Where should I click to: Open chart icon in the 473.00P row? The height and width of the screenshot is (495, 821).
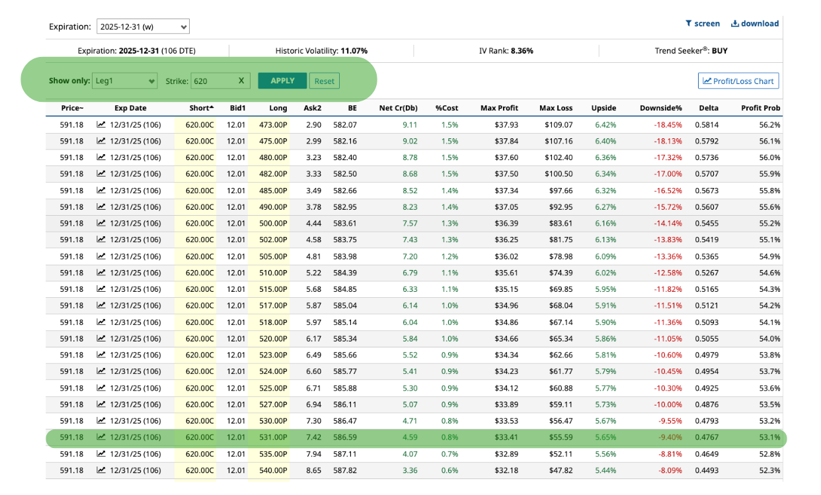tap(101, 124)
